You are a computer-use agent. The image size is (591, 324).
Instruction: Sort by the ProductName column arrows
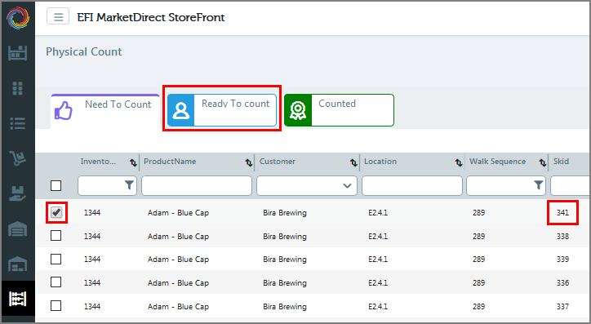tap(248, 162)
